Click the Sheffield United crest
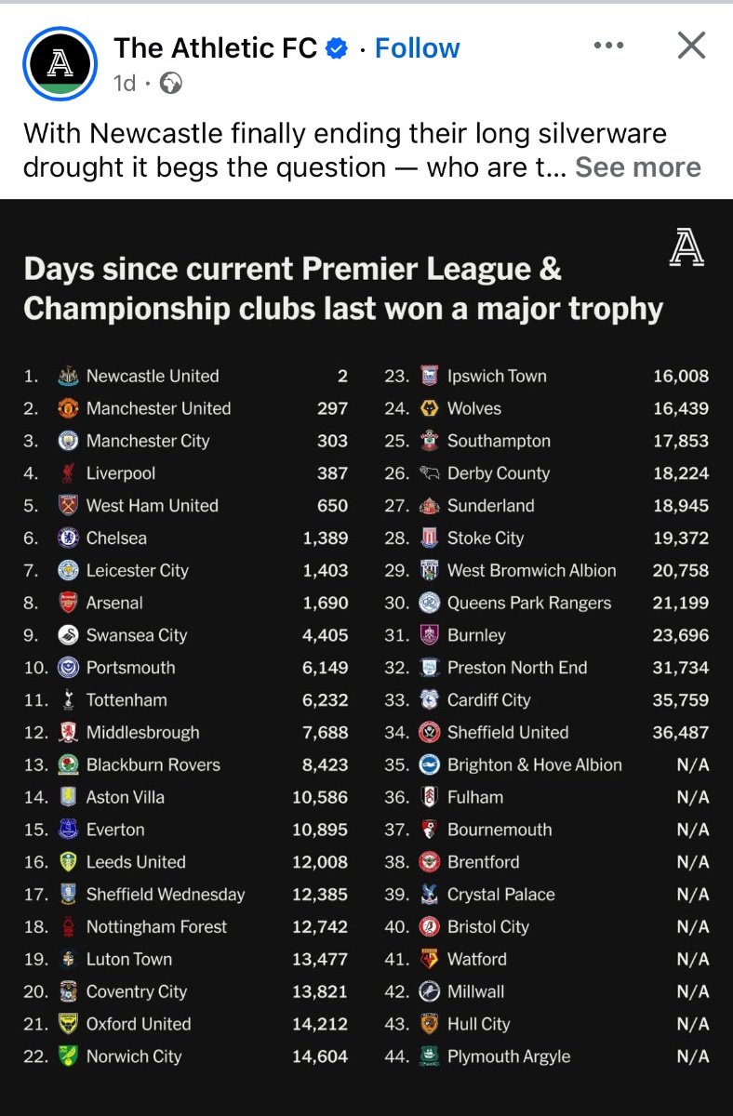The width and height of the screenshot is (733, 1116). click(429, 732)
